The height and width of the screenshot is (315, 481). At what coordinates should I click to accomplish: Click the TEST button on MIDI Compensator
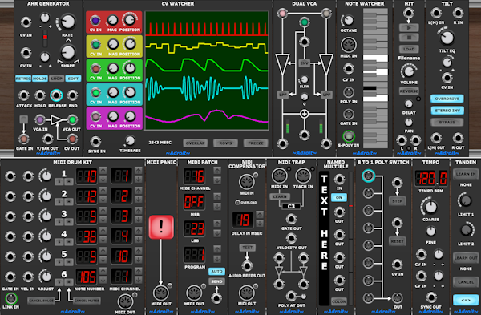[x=247, y=248]
